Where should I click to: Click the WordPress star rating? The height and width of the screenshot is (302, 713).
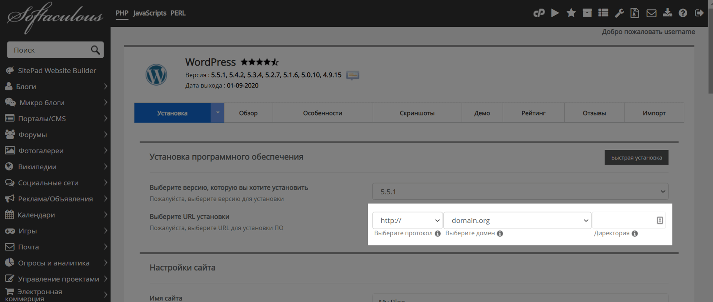point(260,62)
